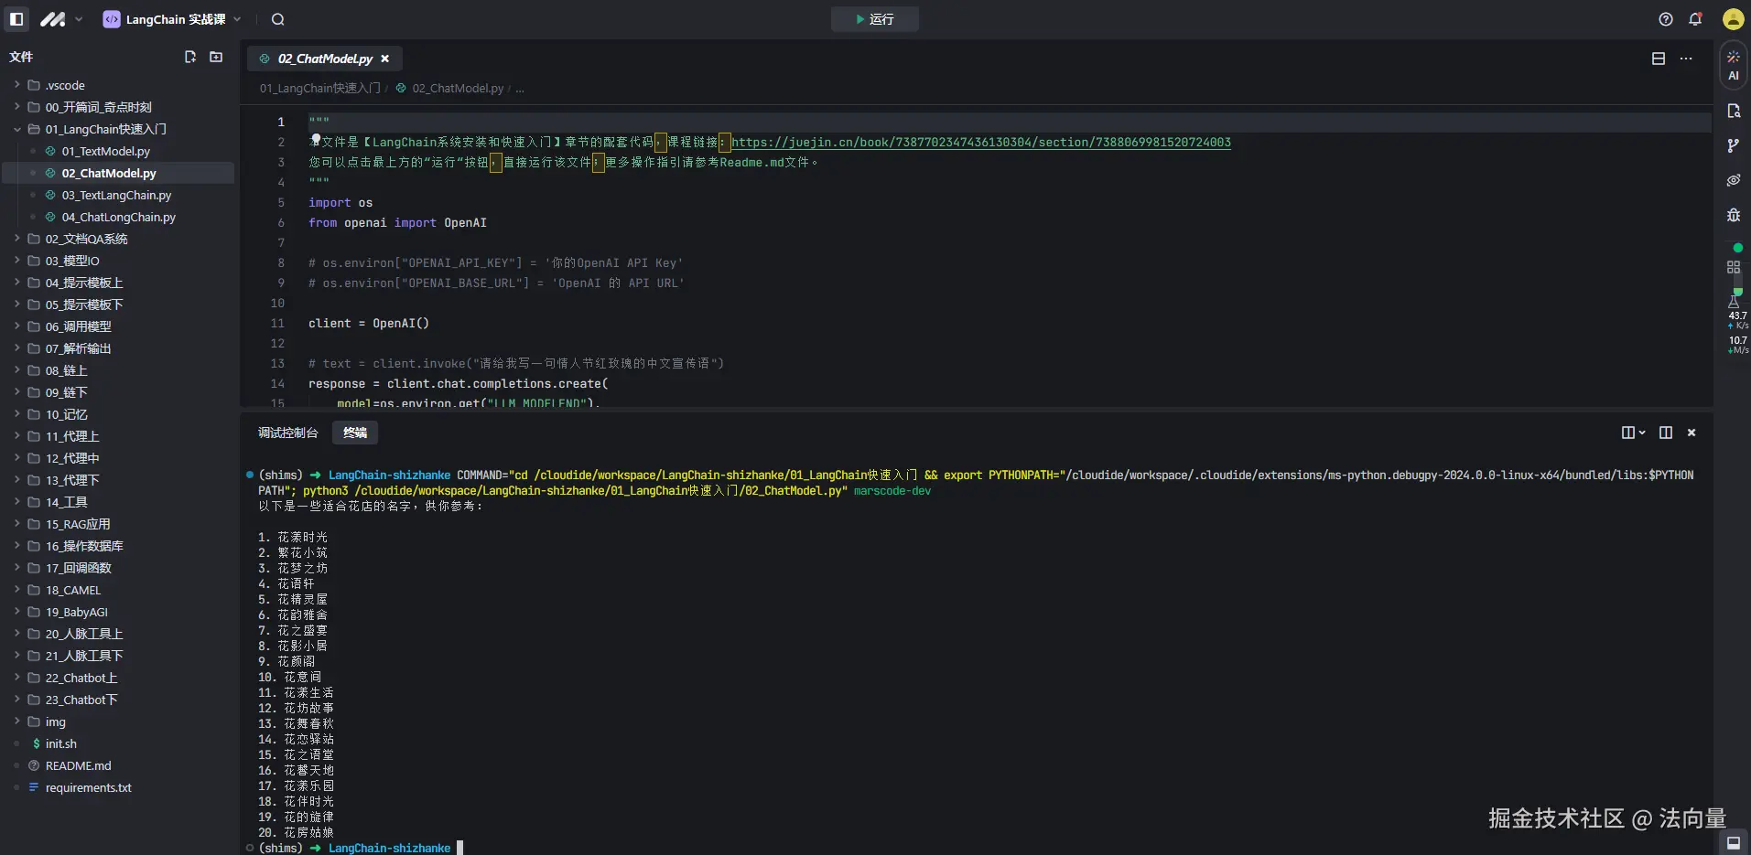Select the 终端 terminal tab
Image resolution: width=1751 pixels, height=855 pixels.
tap(355, 433)
